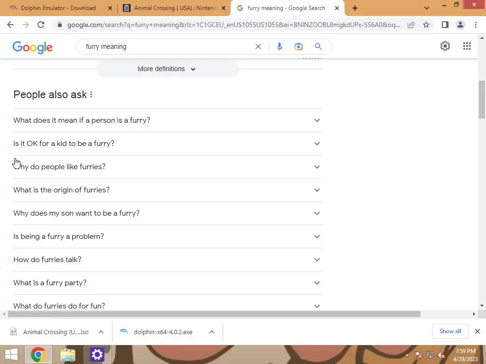The width and height of the screenshot is (486, 364).
Task: Expand 'What does it mean if a person is a furry?'
Action: (x=168, y=120)
